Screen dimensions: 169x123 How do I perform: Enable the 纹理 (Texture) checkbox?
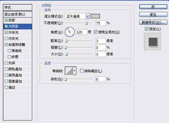(x=9, y=57)
